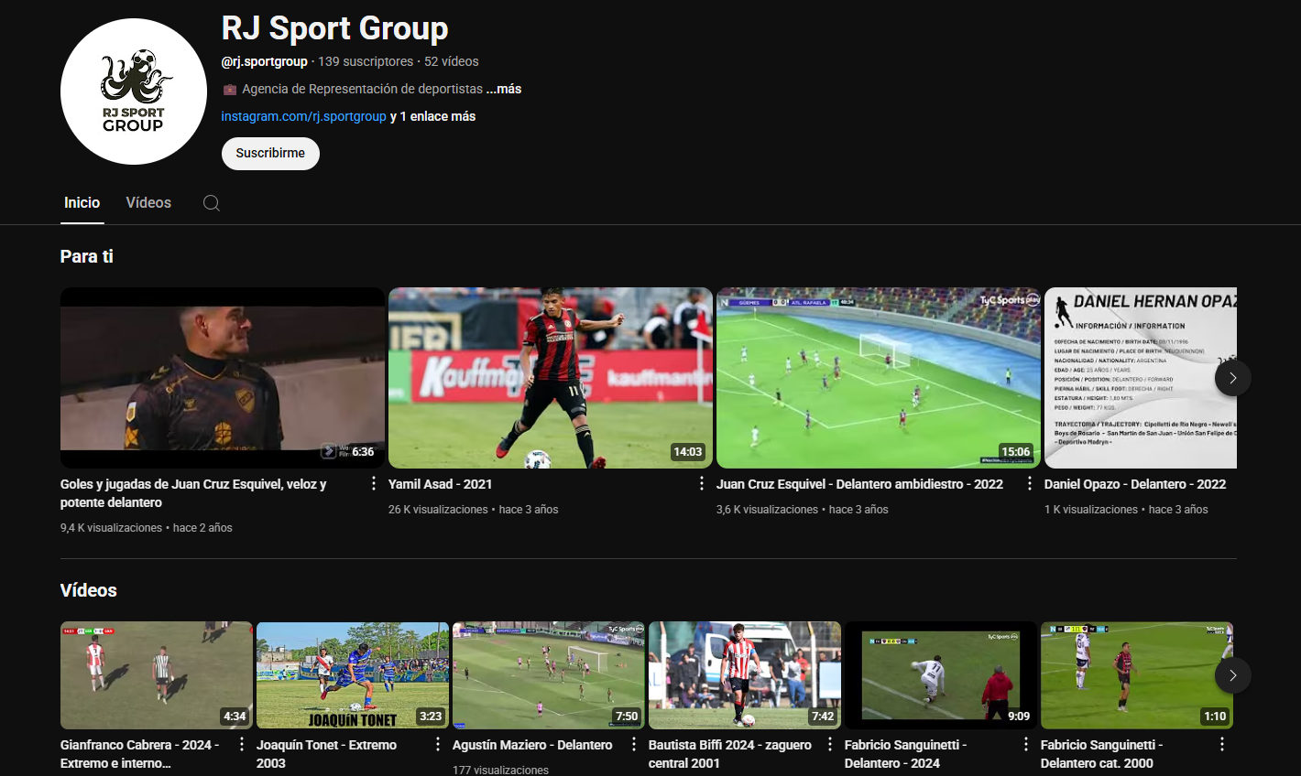Screen dimensions: 1301x776
Task: Click the @rj.sportgroup handle
Action: point(265,61)
